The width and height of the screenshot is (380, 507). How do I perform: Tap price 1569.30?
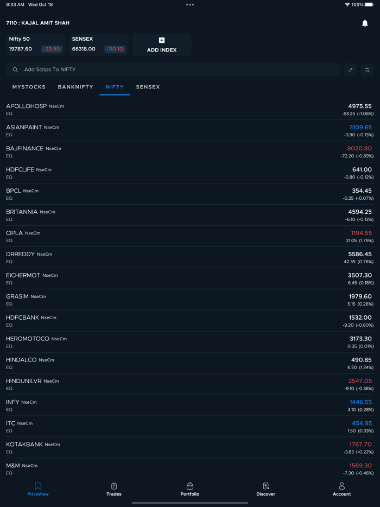coord(360,466)
